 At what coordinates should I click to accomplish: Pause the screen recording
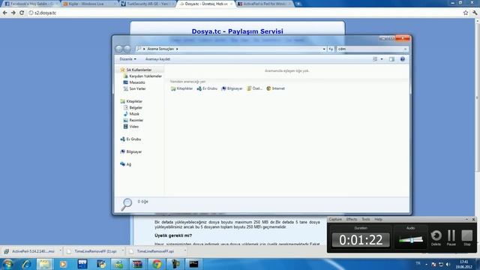point(451,238)
